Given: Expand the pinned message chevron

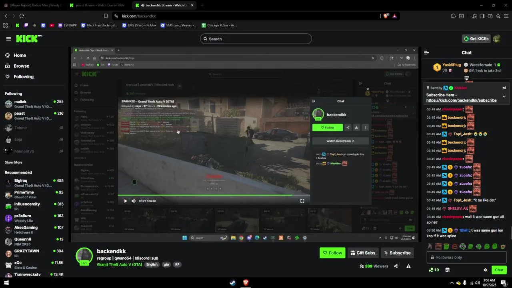Looking at the screenshot, I should coord(504,96).
